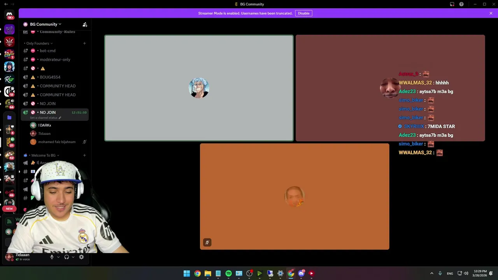
Task: Click the invite people icon beside BG Community
Action: coord(85,24)
